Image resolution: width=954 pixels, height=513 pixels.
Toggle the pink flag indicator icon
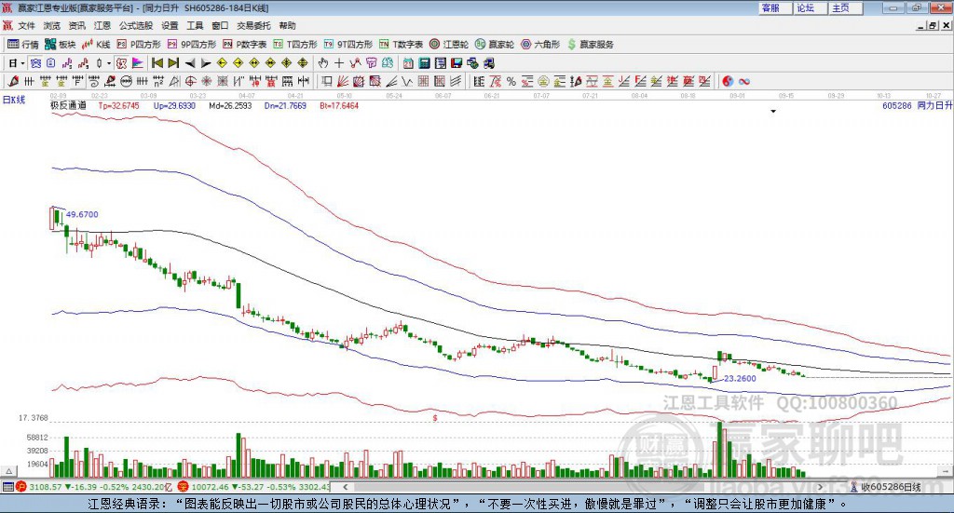138,63
